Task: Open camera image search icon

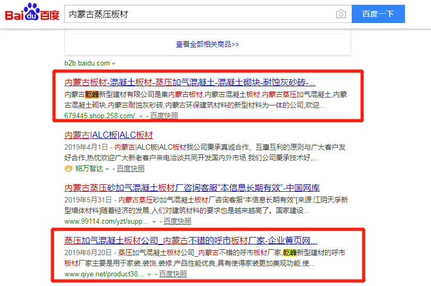Action: [x=341, y=14]
